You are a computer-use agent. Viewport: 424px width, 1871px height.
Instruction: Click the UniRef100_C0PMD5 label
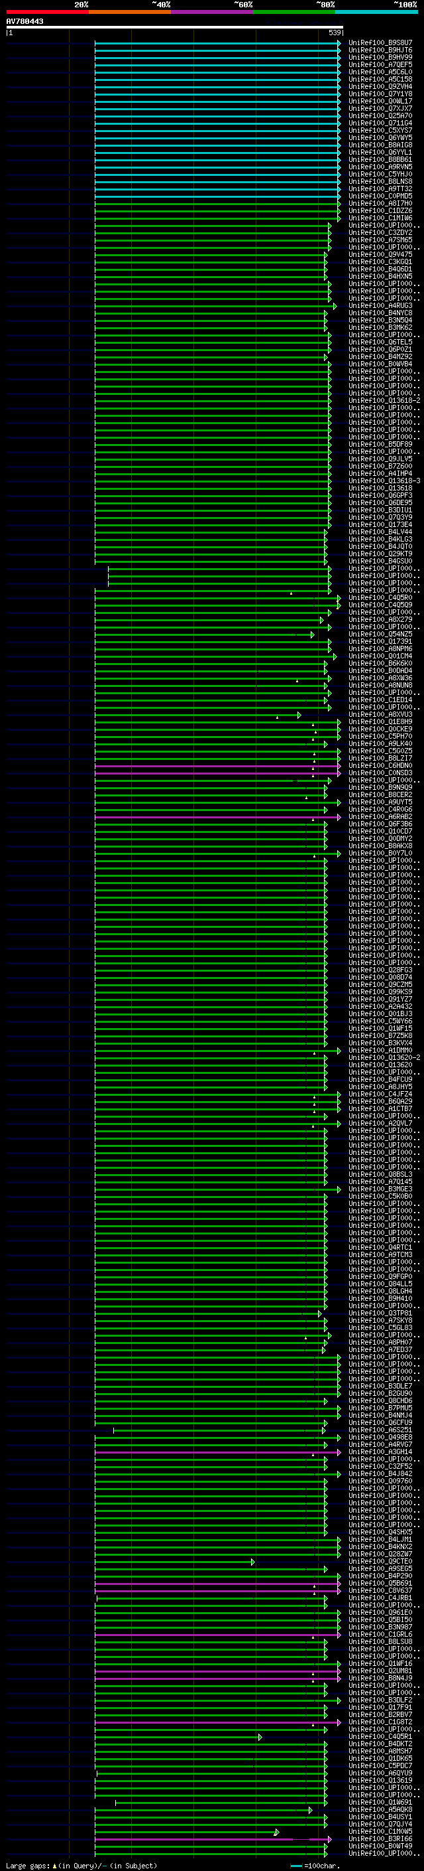[380, 196]
